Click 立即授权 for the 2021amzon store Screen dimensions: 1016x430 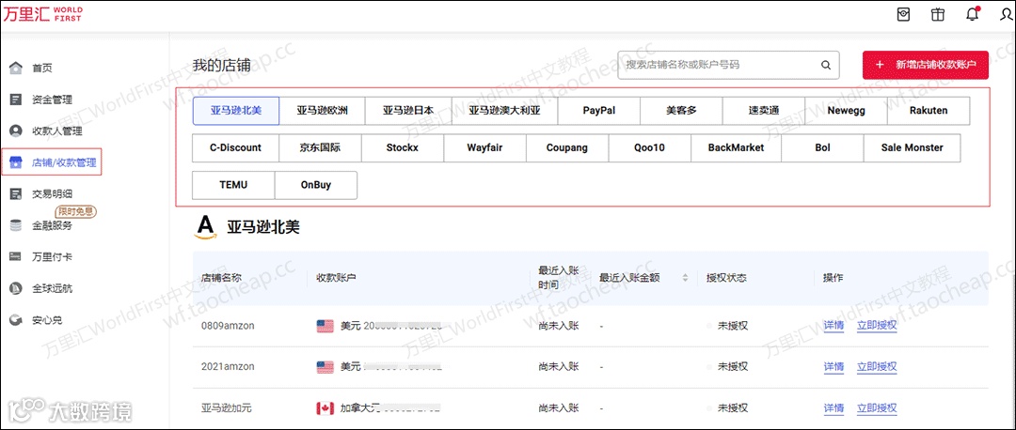point(877,367)
